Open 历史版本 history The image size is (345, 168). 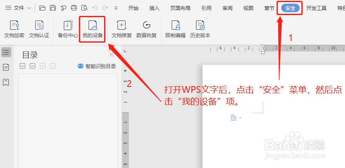pos(200,29)
